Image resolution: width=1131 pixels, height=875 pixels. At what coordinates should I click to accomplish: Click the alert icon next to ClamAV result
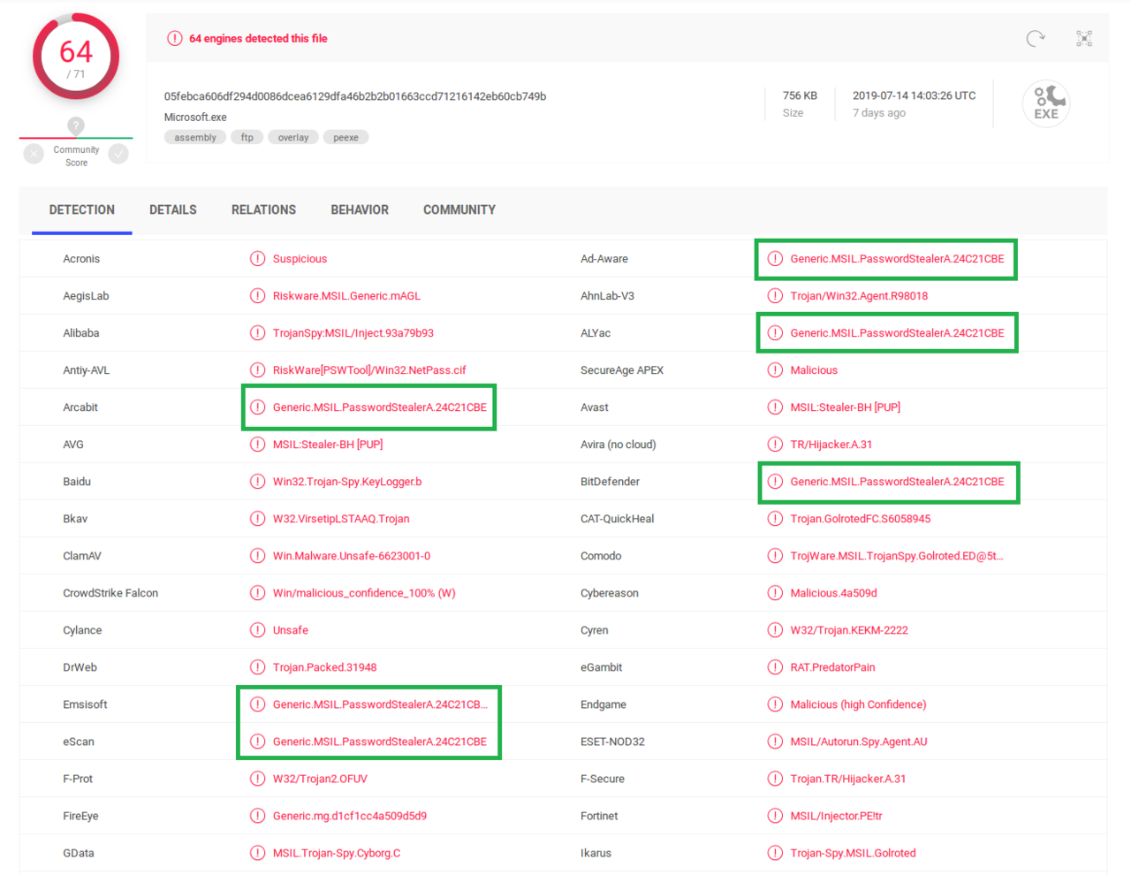(257, 555)
